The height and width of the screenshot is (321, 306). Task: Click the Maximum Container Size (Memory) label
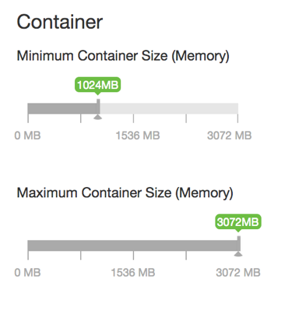click(125, 193)
